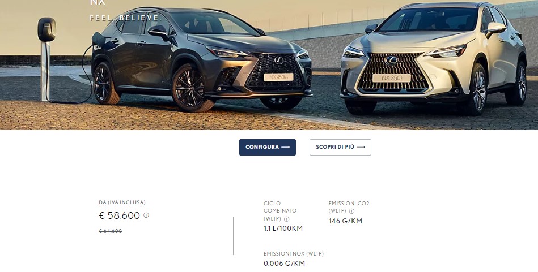Click the 1.1 L/100KM consumption value
Screen dimensions: 538x272
pyautogui.click(x=283, y=228)
